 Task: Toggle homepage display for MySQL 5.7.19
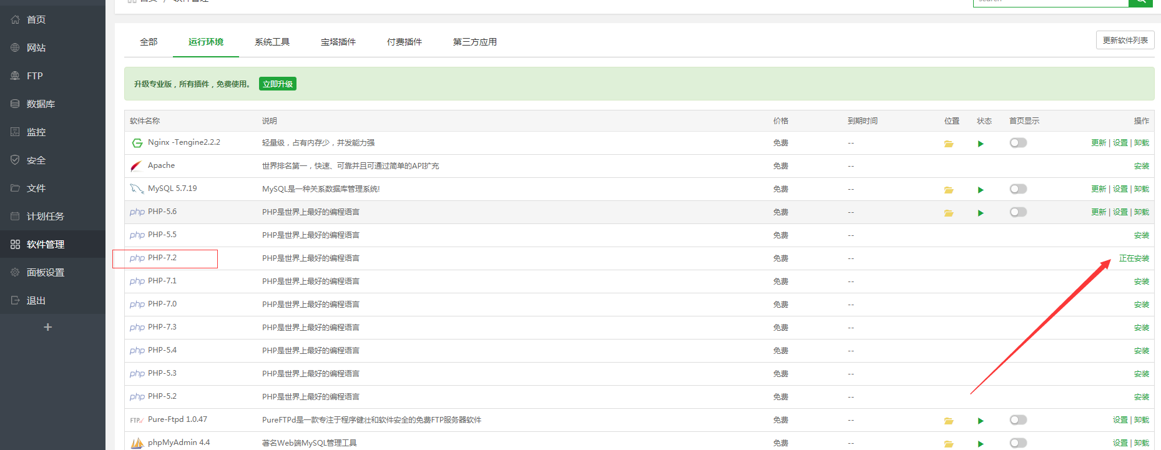(1018, 189)
